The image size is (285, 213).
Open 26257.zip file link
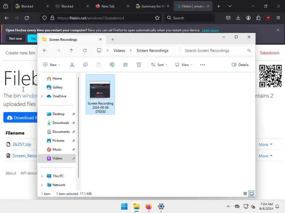pos(22,144)
